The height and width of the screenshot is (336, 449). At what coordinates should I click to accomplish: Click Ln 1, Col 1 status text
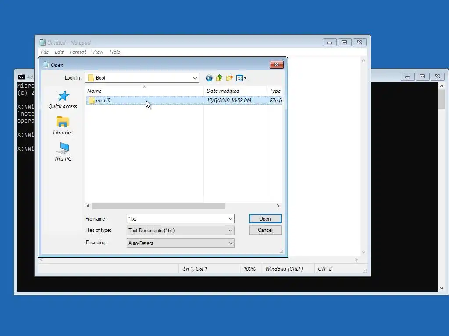point(195,269)
